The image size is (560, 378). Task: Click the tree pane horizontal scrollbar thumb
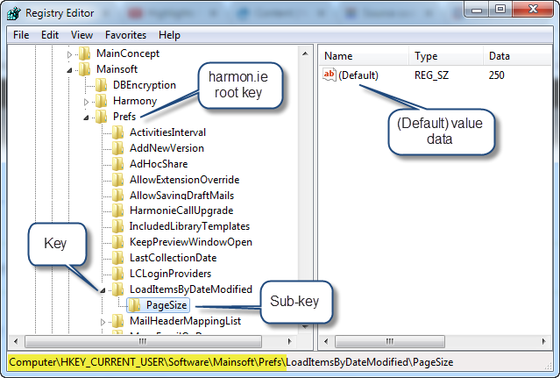click(x=143, y=341)
